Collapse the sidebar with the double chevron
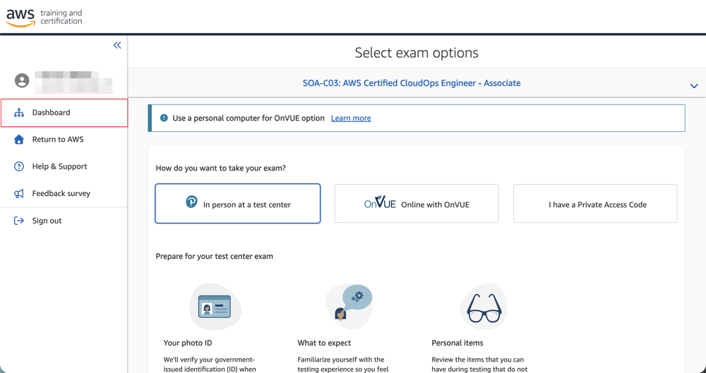 point(117,45)
